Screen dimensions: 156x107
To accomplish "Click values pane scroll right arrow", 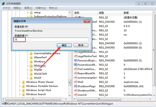I will click(150, 99).
